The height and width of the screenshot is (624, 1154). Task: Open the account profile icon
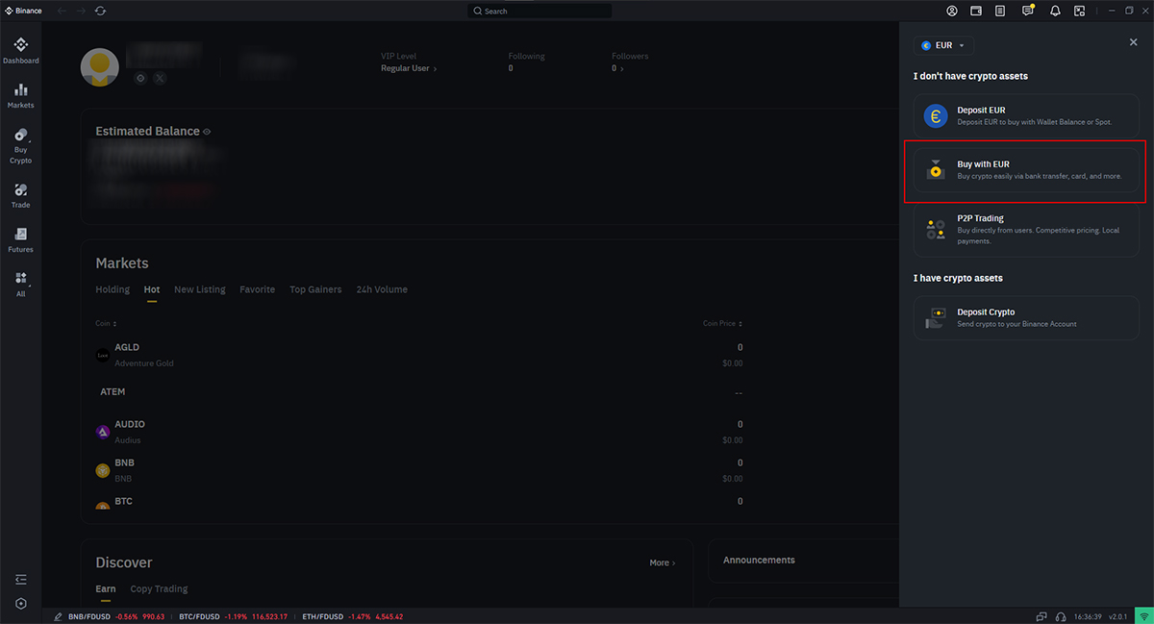952,11
